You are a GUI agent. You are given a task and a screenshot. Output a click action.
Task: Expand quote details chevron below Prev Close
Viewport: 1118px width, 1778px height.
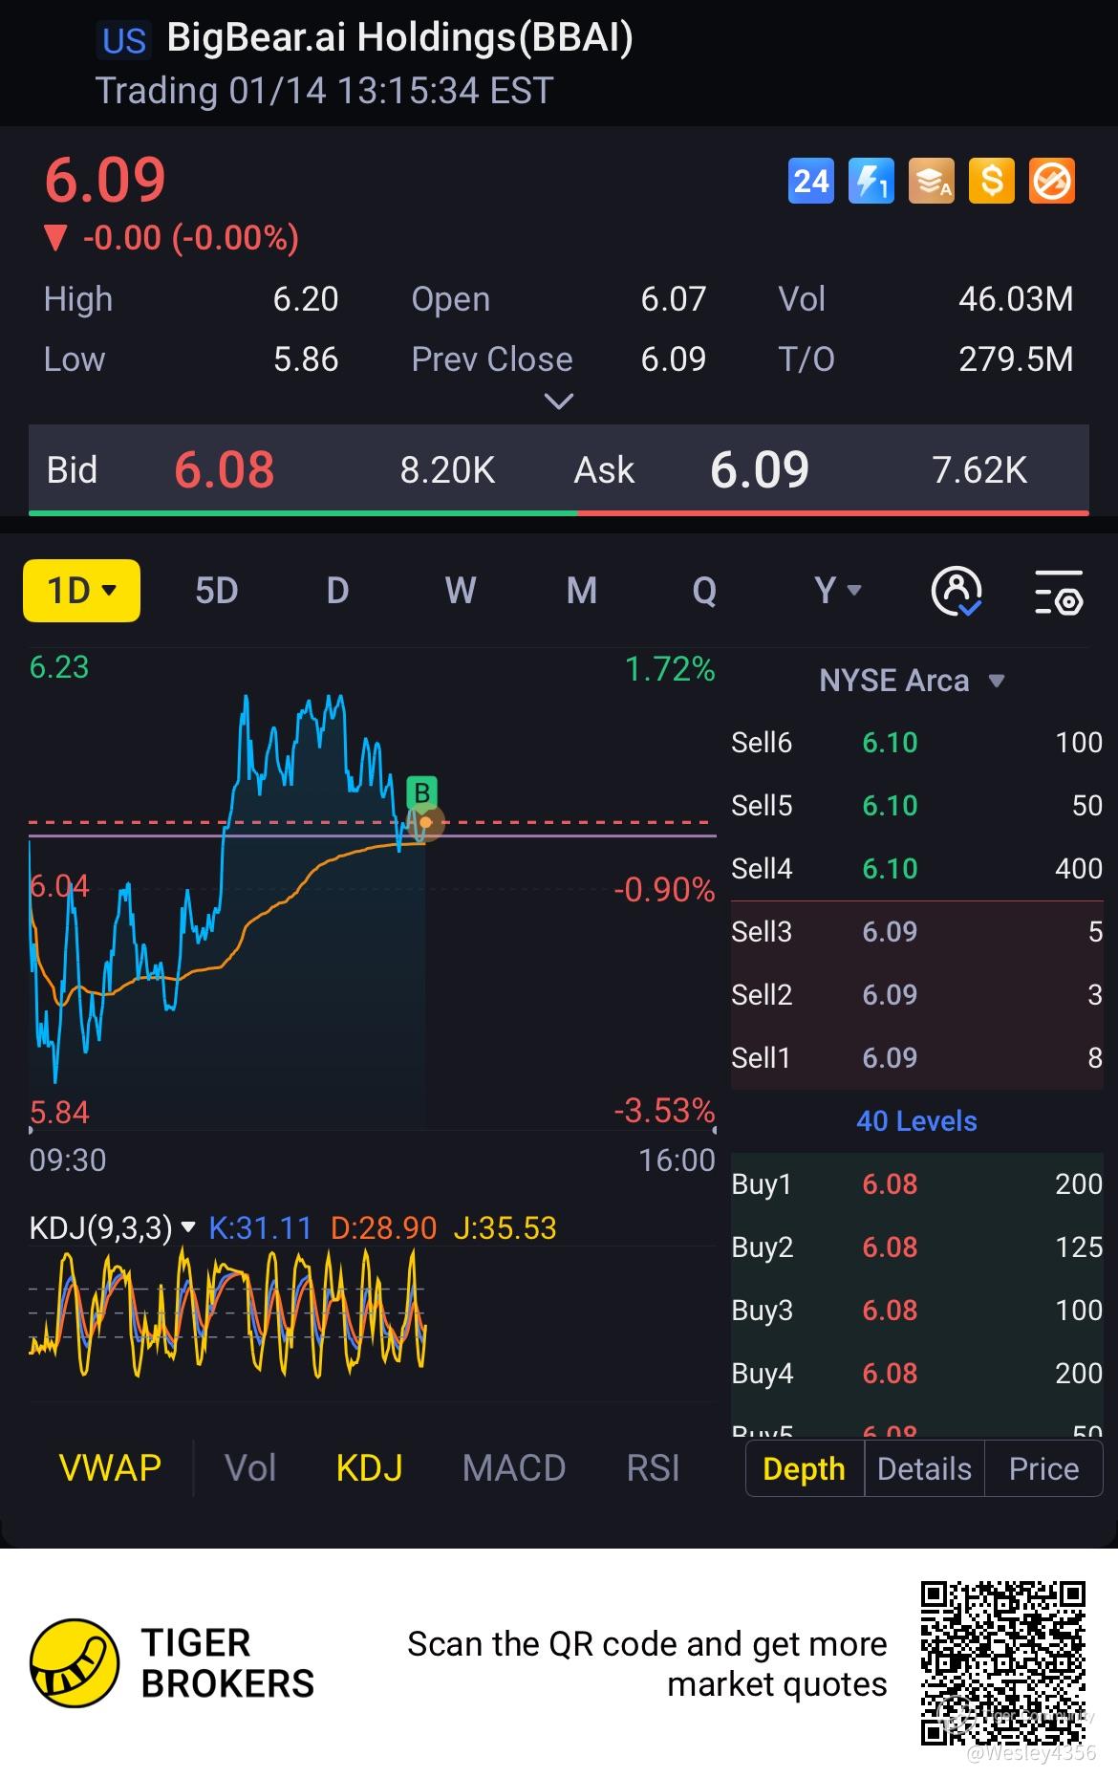tap(558, 401)
